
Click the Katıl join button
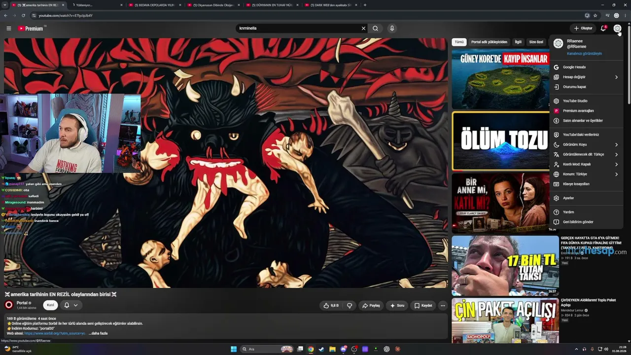(x=50, y=305)
